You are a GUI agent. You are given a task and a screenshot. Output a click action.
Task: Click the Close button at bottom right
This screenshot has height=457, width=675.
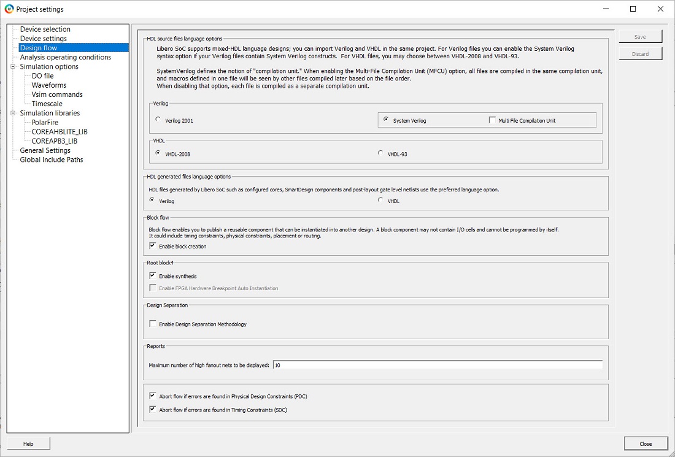tap(645, 444)
